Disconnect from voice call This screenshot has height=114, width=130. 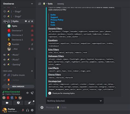pyautogui.click(x=32, y=93)
